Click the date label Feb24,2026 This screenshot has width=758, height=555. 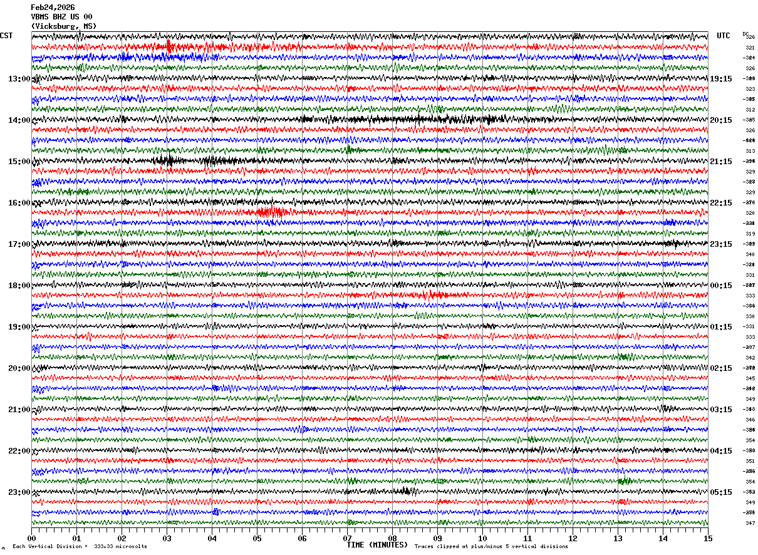[53, 8]
